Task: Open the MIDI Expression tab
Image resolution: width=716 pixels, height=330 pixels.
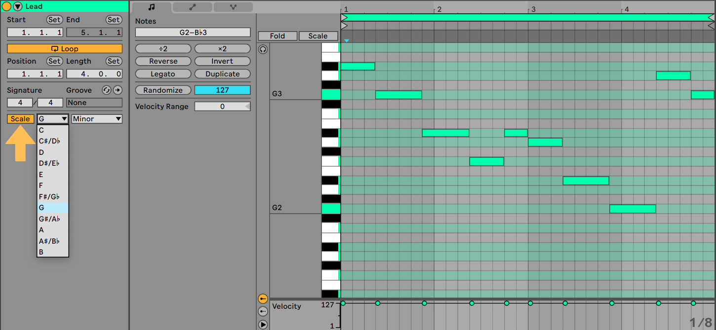Action: pos(233,7)
